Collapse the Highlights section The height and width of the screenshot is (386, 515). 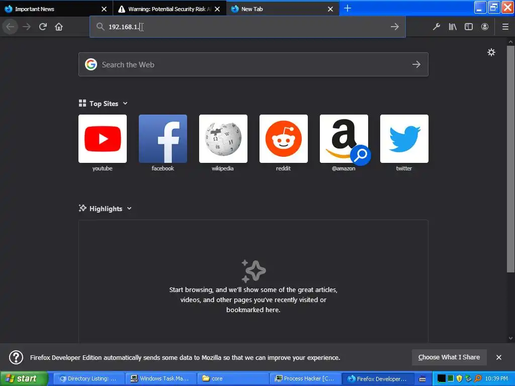(x=129, y=209)
